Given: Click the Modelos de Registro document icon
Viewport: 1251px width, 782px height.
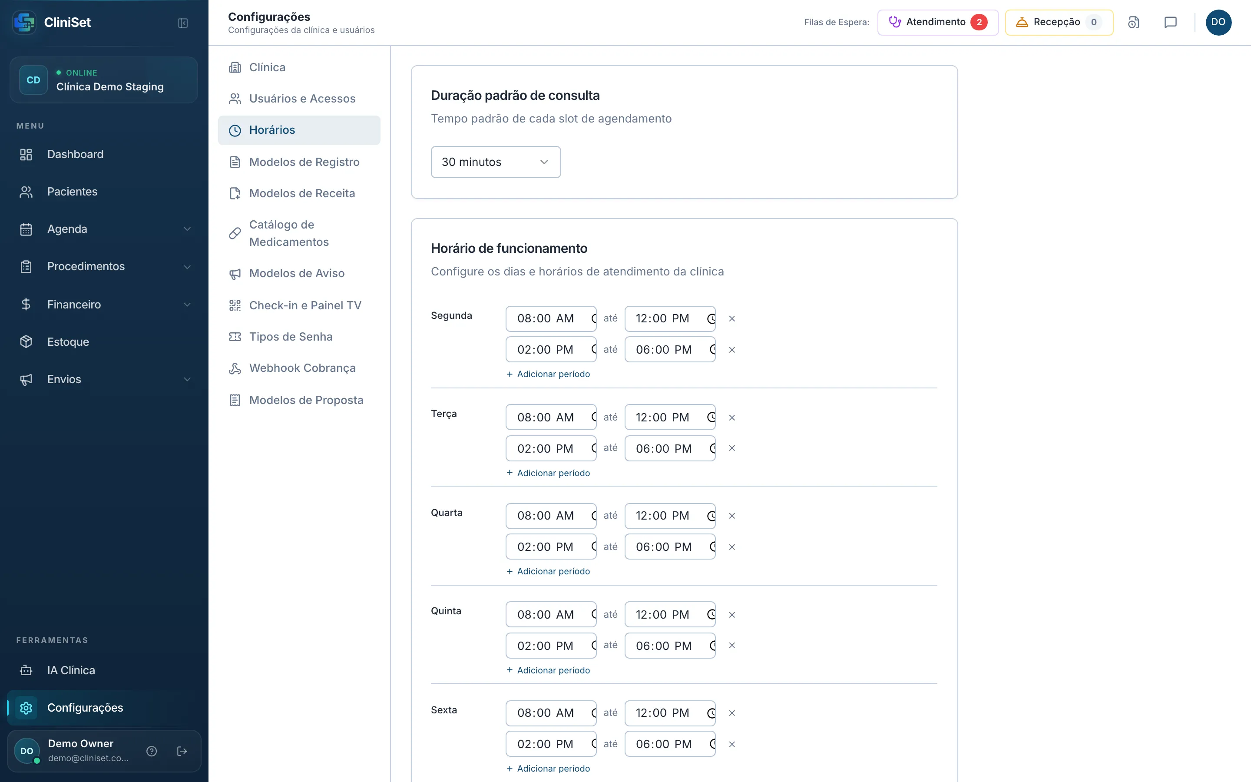Looking at the screenshot, I should click(x=235, y=162).
